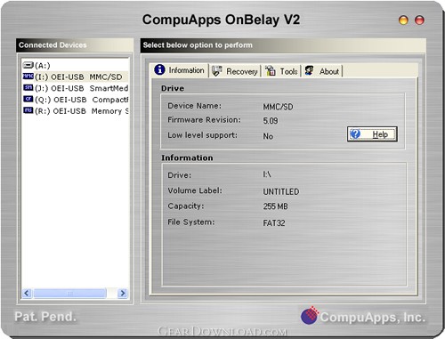445x339 pixels.
Task: Click the Device Name: label
Action: point(194,106)
